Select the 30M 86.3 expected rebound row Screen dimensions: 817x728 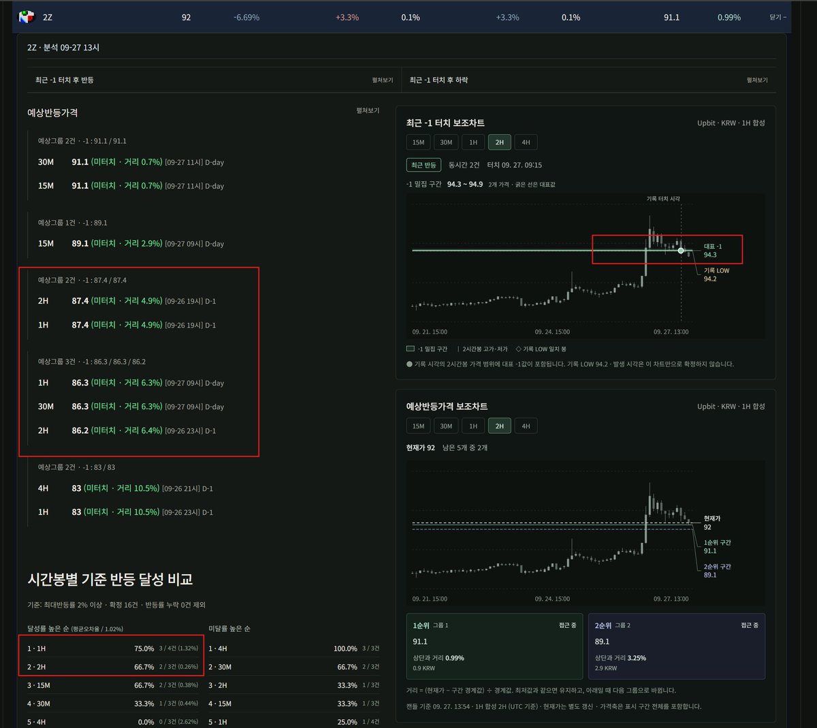click(x=131, y=407)
